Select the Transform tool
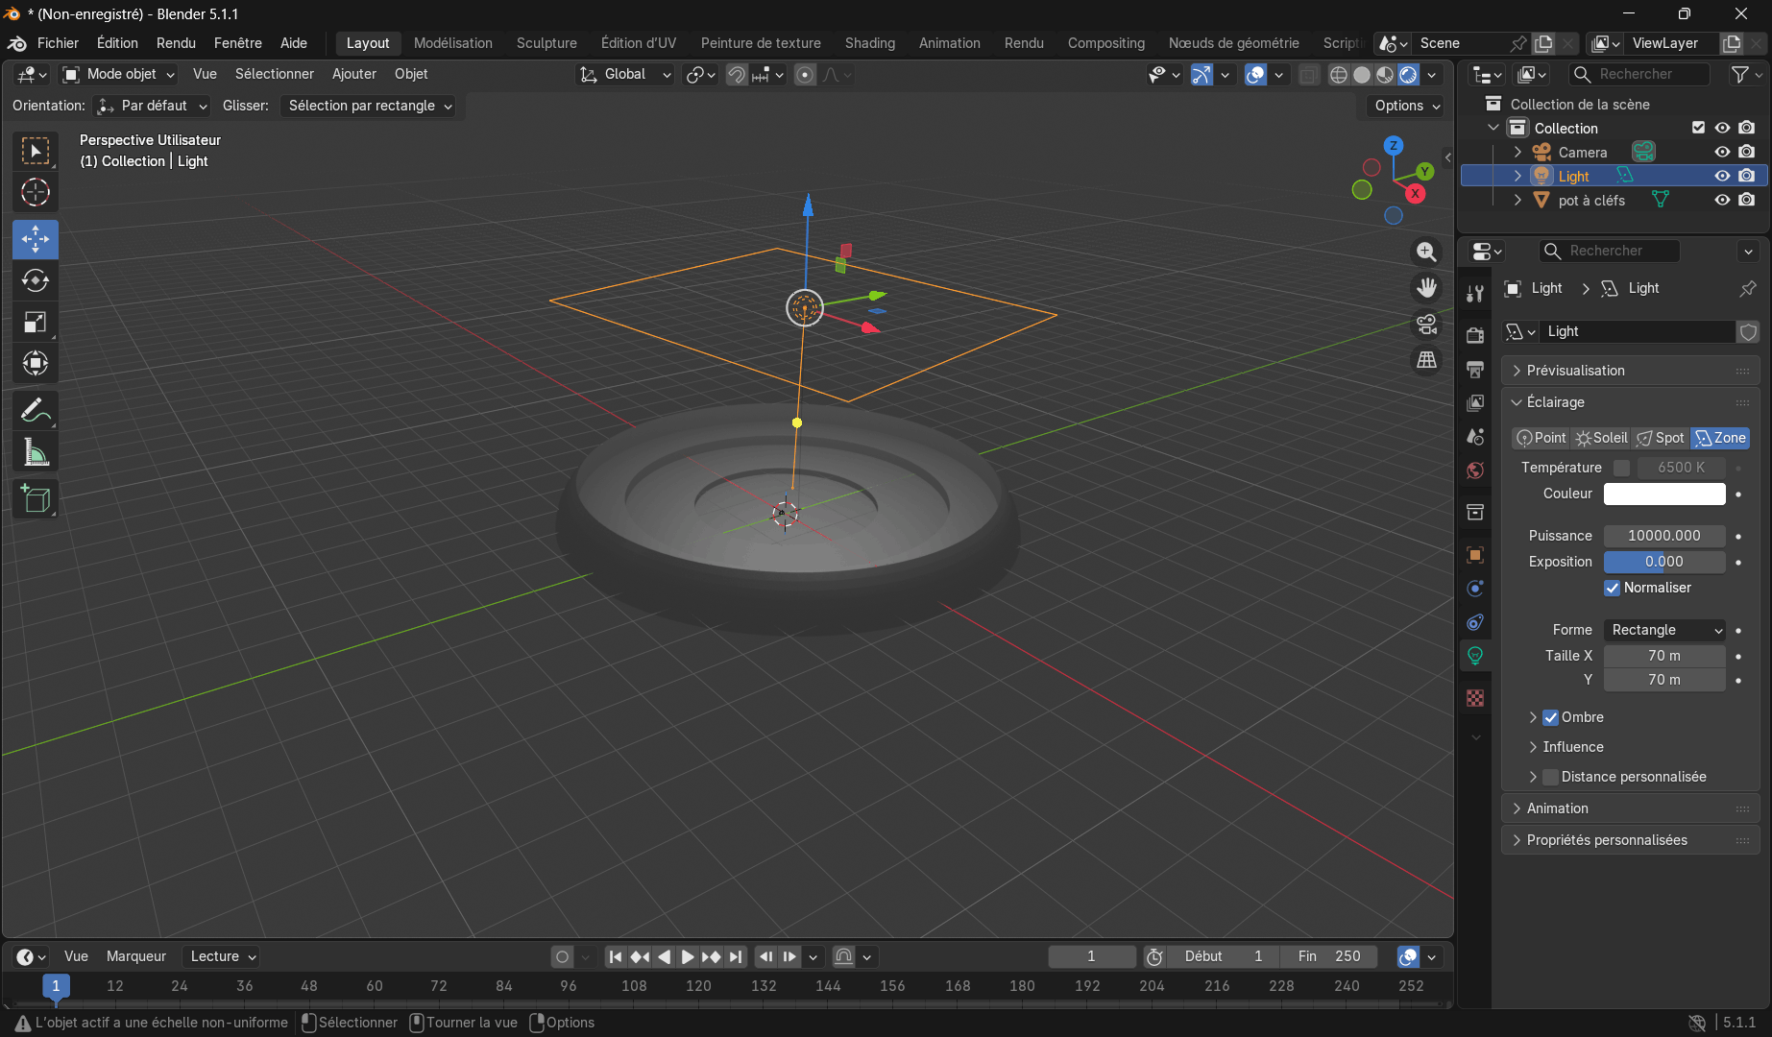1772x1037 pixels. pos(36,363)
